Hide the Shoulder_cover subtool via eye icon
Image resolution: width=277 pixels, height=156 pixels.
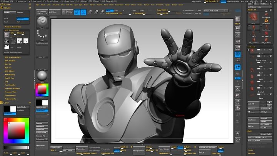270,56
